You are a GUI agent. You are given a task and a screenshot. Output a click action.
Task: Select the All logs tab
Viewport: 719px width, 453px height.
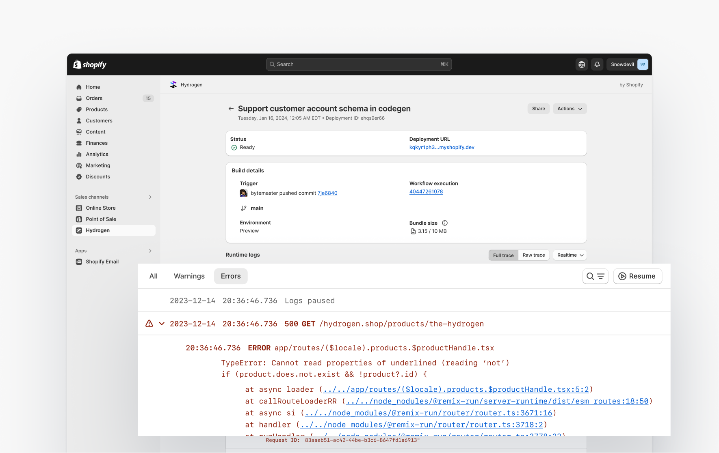154,276
